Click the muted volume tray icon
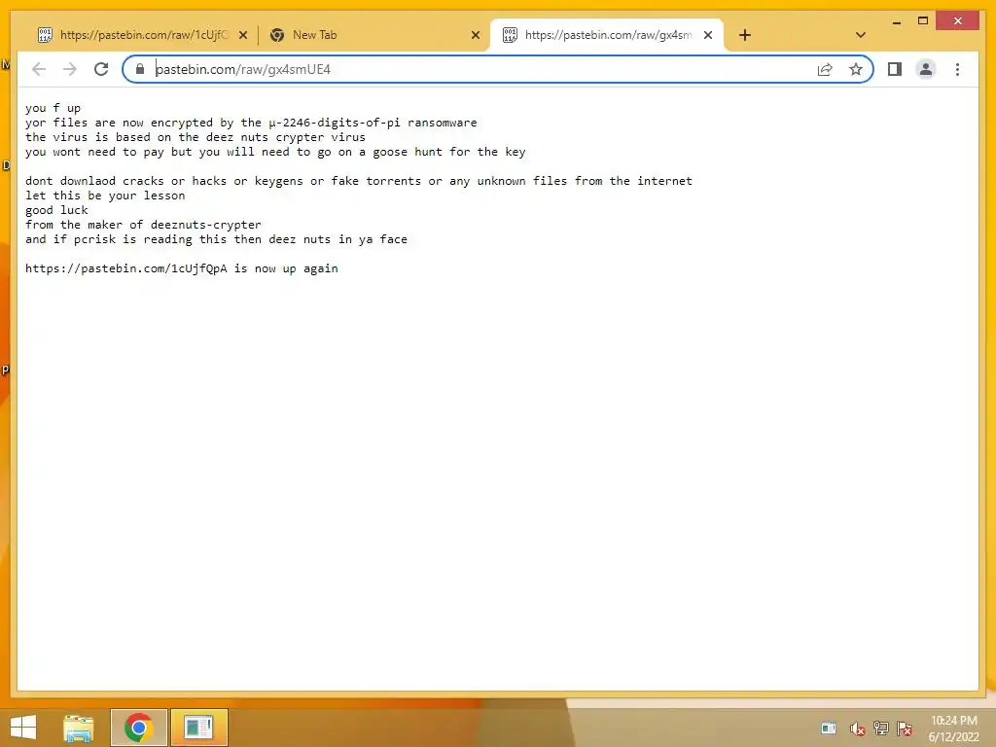The image size is (996, 747). pyautogui.click(x=858, y=729)
